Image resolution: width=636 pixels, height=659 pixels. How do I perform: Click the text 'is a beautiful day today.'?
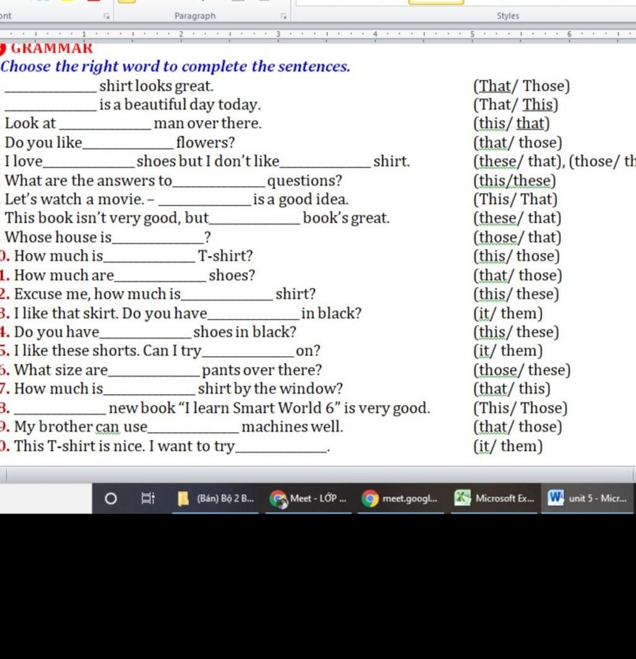coord(180,105)
